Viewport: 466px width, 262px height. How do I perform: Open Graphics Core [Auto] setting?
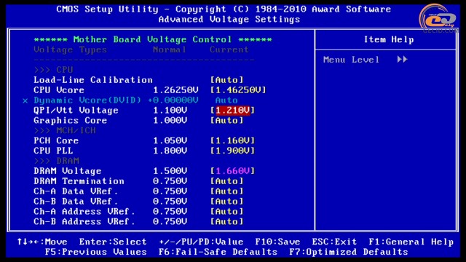(x=227, y=120)
